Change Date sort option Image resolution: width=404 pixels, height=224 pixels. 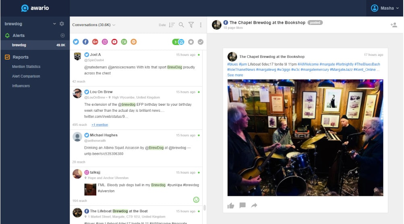click(x=162, y=25)
